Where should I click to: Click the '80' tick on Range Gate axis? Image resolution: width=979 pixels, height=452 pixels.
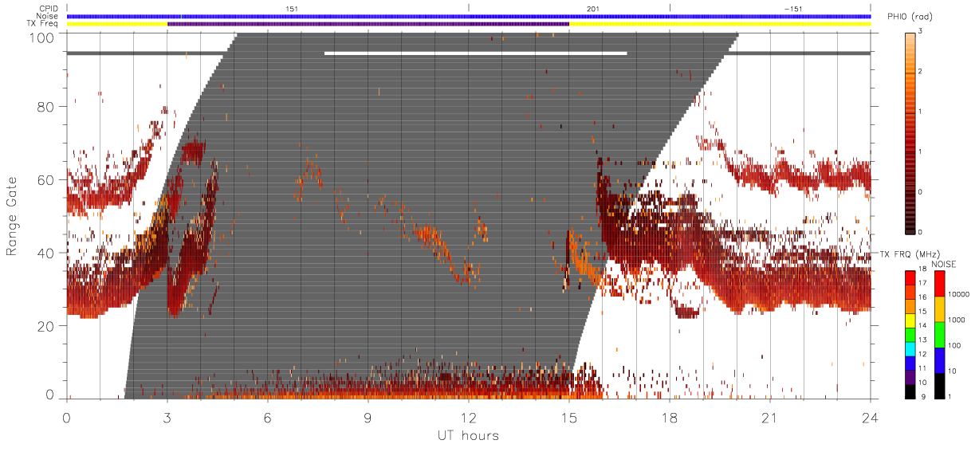tap(46, 107)
